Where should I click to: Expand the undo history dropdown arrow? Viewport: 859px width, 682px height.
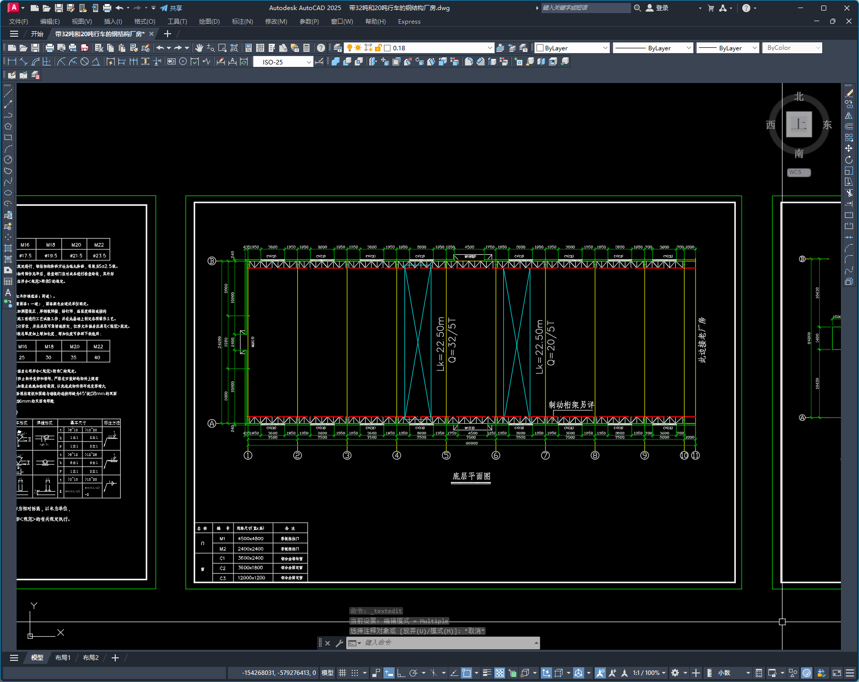(x=169, y=48)
